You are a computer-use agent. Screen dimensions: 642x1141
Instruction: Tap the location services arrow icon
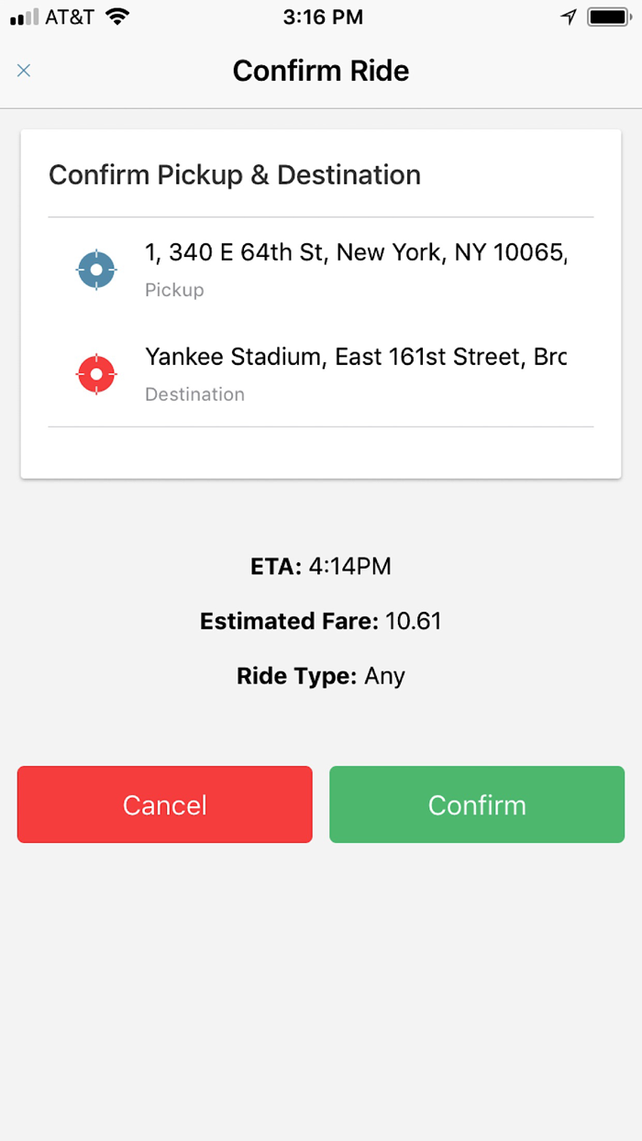tap(569, 16)
